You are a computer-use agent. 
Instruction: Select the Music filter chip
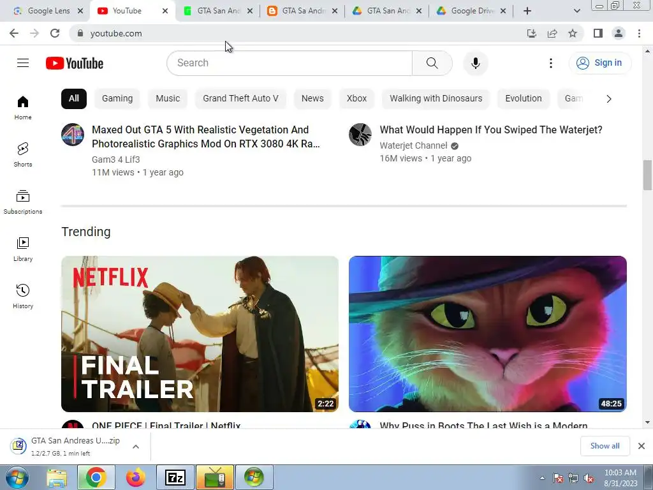(168, 99)
